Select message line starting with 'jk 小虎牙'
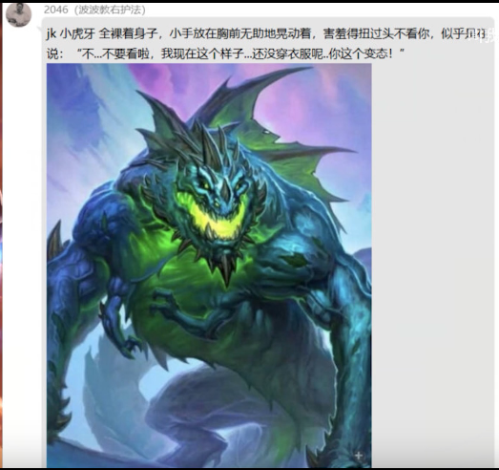 267,33
